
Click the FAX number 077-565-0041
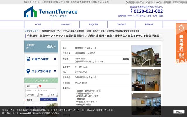pos(81,72)
